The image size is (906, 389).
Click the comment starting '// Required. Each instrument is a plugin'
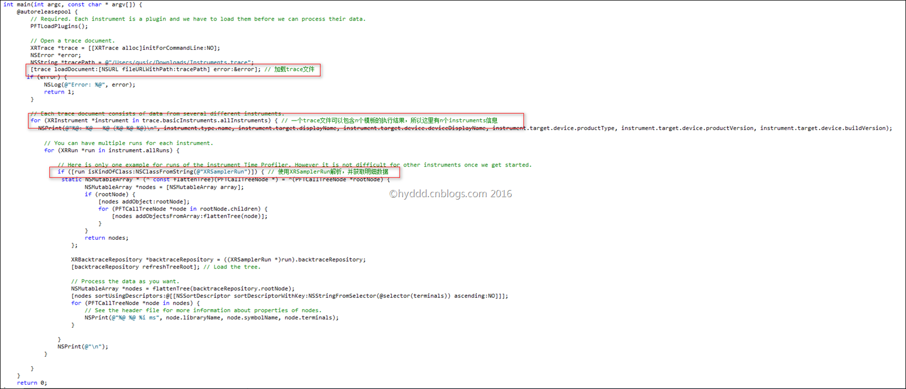[198, 19]
